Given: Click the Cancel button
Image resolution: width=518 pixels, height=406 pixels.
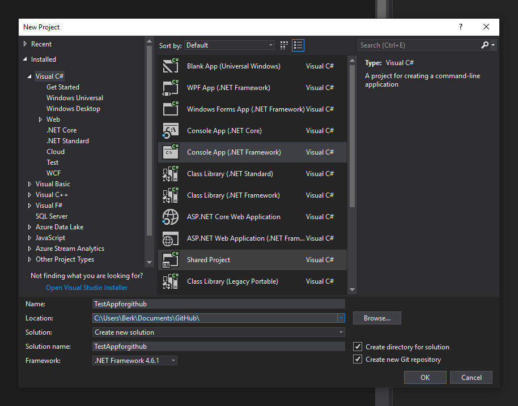Looking at the screenshot, I should pos(471,377).
